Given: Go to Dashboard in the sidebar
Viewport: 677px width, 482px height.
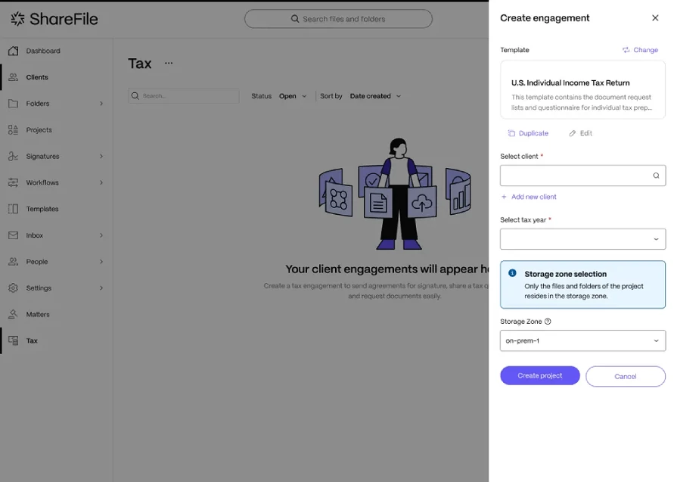Looking at the screenshot, I should [x=43, y=51].
